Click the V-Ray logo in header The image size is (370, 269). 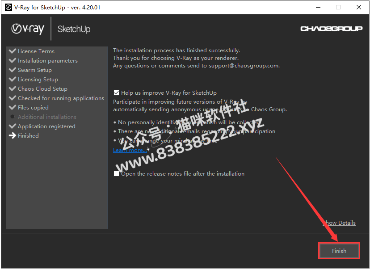tap(28, 29)
